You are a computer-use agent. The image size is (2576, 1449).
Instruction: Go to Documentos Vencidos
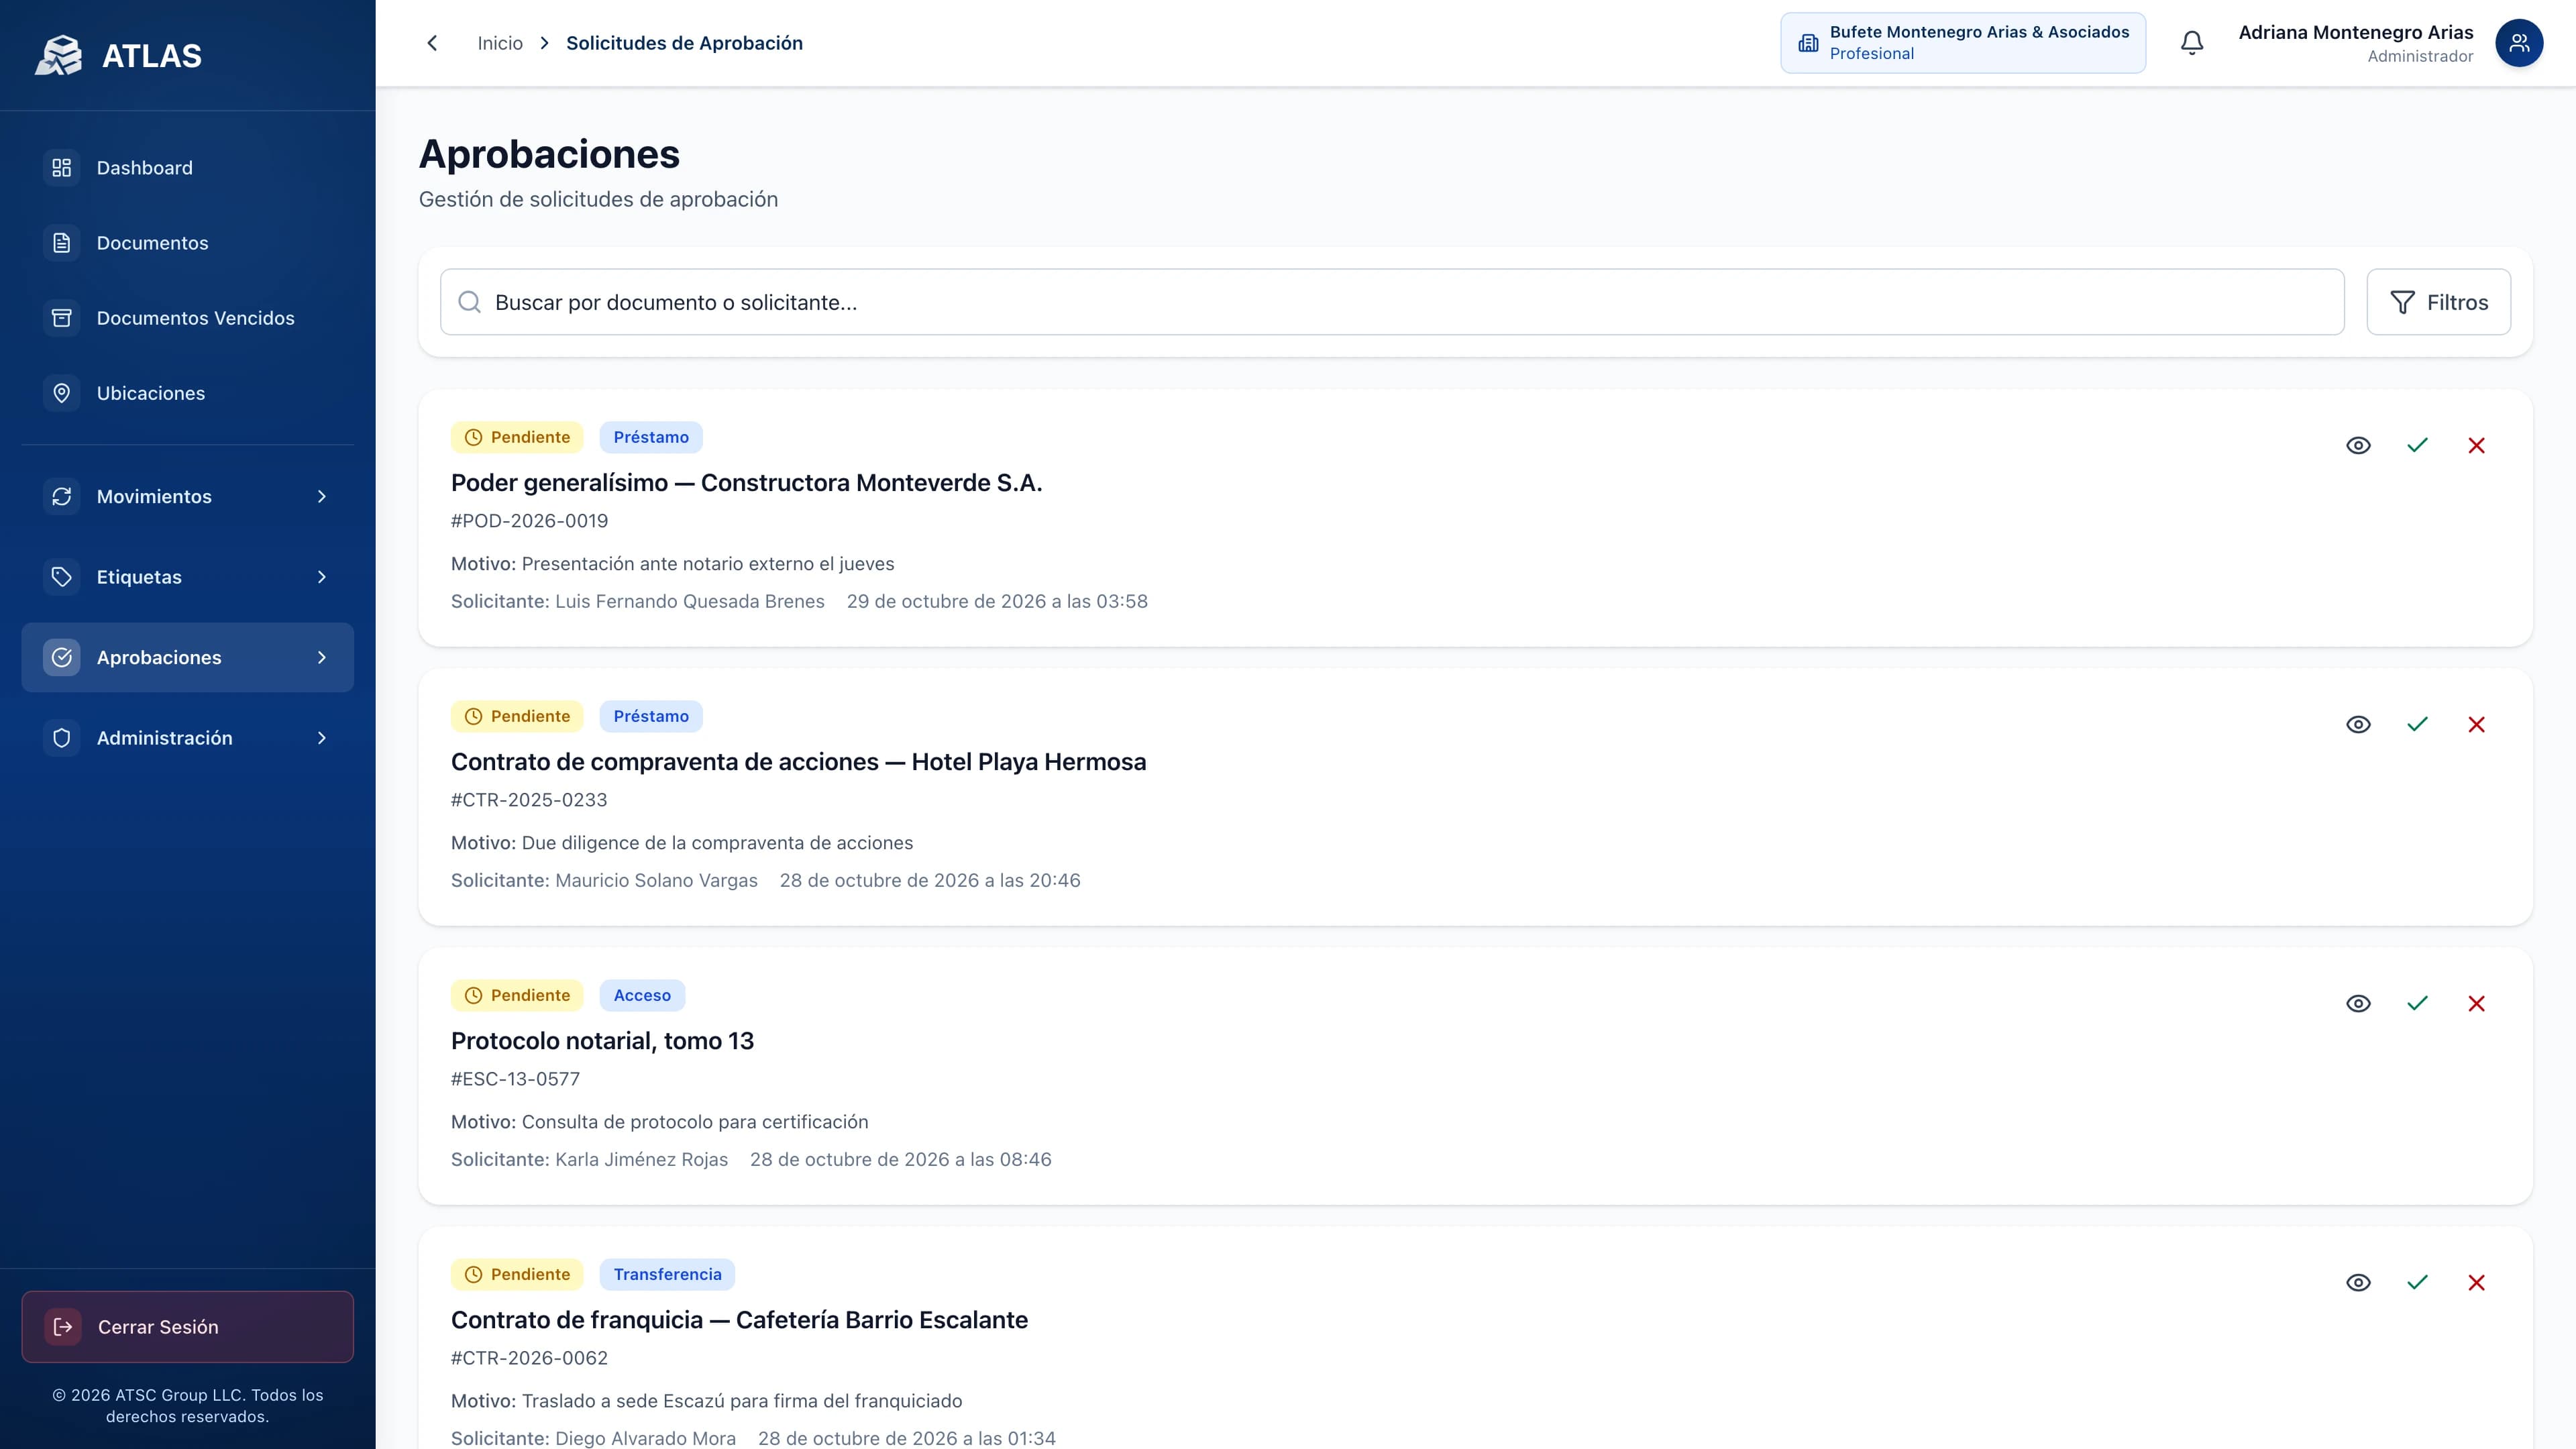pyautogui.click(x=188, y=318)
